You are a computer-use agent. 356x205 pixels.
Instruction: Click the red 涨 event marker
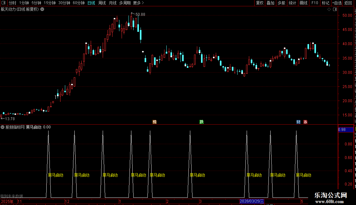[x=305, y=122]
